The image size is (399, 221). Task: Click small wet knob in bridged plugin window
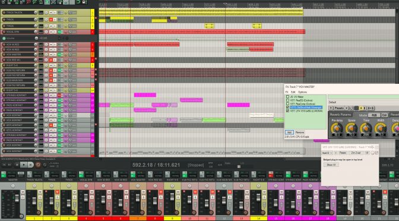tap(372, 153)
